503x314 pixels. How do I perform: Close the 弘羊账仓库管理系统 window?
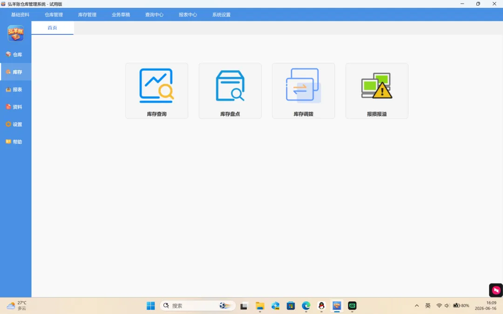pyautogui.click(x=494, y=4)
